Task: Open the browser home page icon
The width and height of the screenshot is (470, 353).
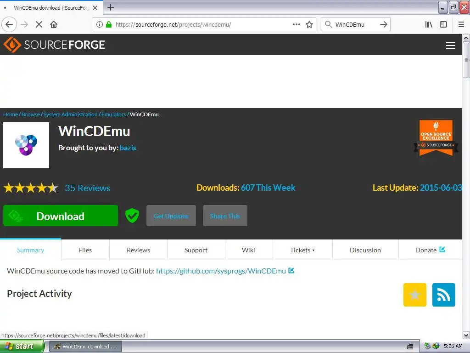Action: click(54, 24)
